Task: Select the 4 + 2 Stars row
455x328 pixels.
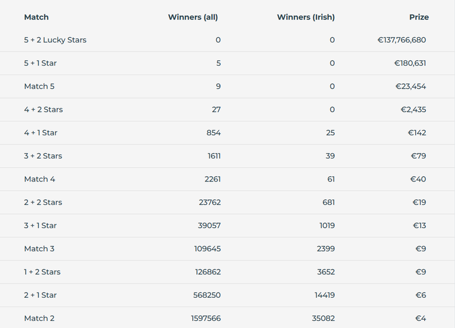Action: pyautogui.click(x=227, y=110)
